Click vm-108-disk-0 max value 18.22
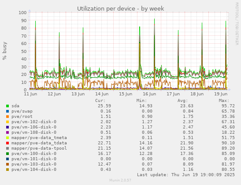 pos(228,132)
